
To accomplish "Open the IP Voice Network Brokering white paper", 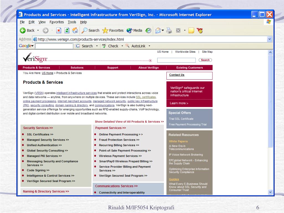I will 186,155.
